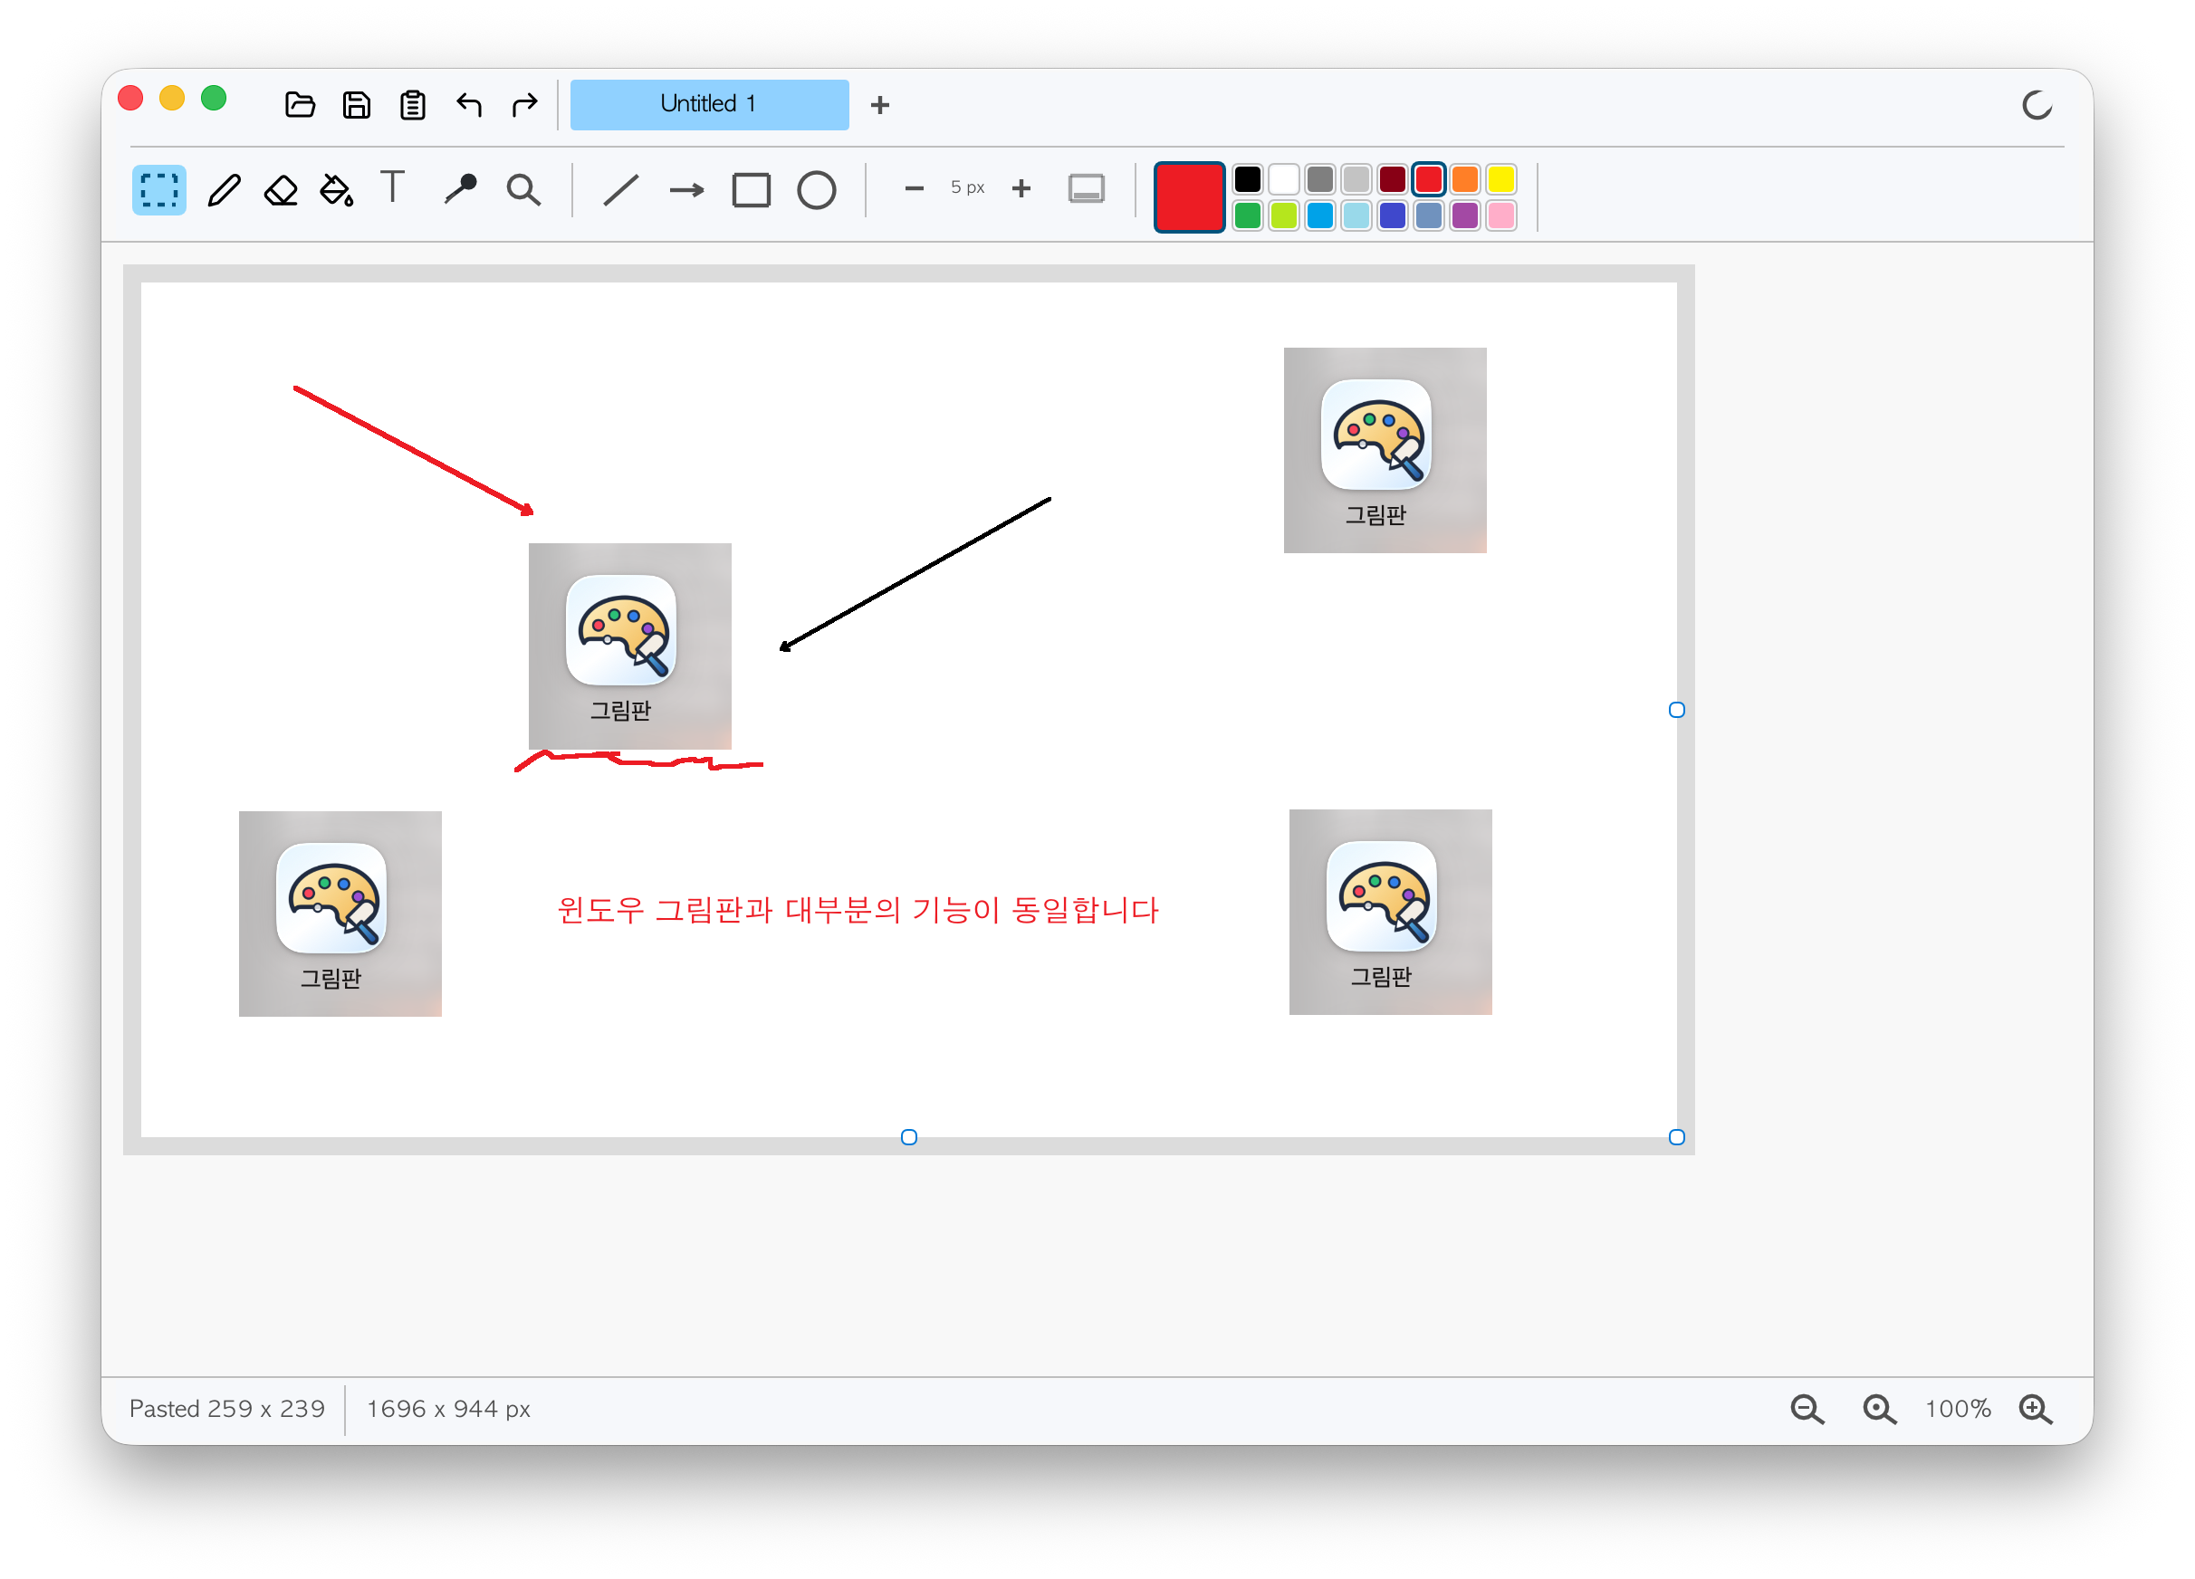The height and width of the screenshot is (1579, 2195).
Task: Pick the indigo blue color swatch
Action: [x=1392, y=215]
